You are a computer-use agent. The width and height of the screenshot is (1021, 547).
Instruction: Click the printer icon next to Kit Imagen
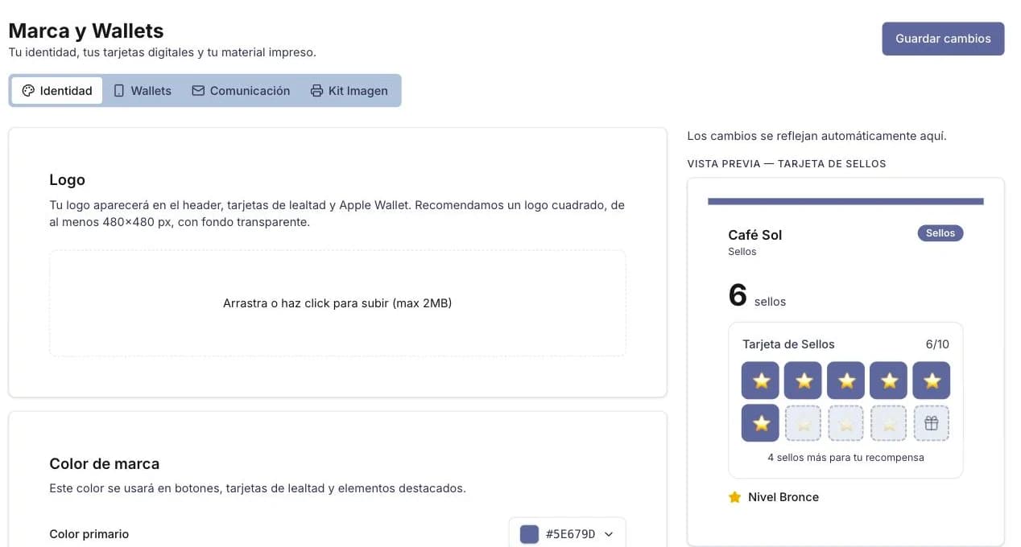316,91
